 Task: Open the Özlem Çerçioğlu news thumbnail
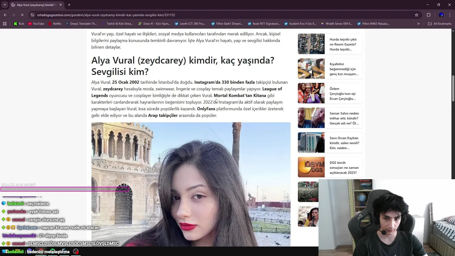[311, 93]
